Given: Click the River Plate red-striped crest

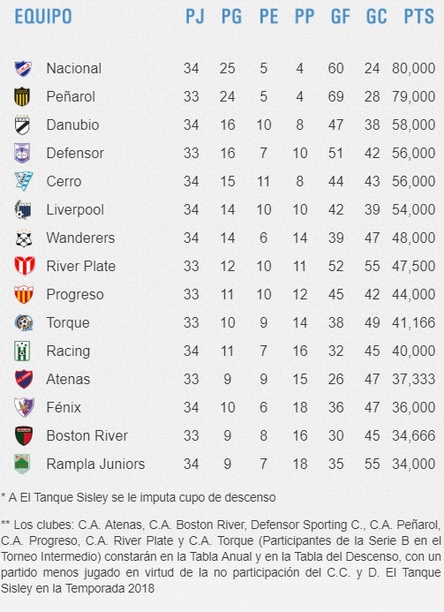Looking at the screenshot, I should [x=25, y=266].
